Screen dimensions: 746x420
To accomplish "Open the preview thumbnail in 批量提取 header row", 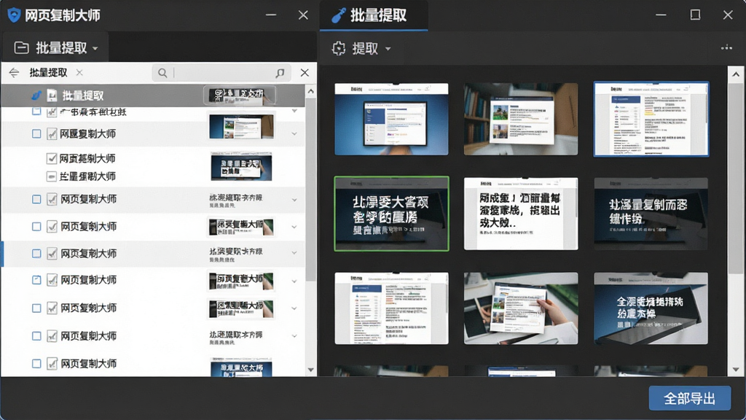I will (x=240, y=96).
